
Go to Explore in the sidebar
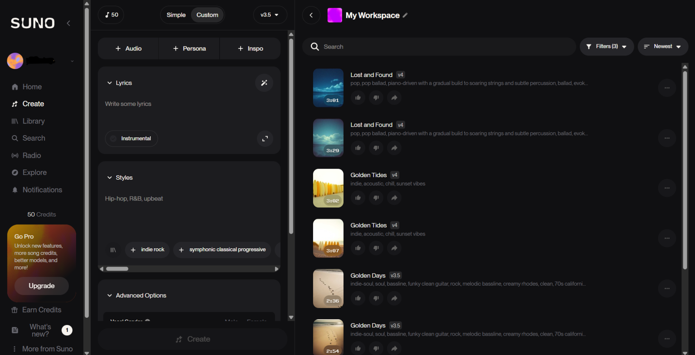coord(34,172)
